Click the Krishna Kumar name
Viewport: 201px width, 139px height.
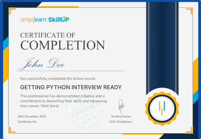pos(121,116)
